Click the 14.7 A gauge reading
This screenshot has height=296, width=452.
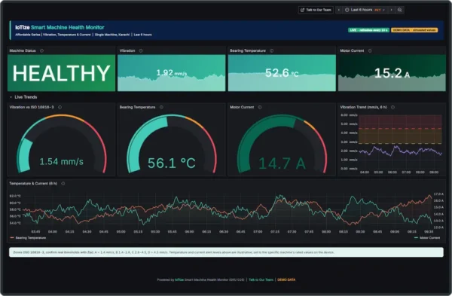(x=282, y=163)
